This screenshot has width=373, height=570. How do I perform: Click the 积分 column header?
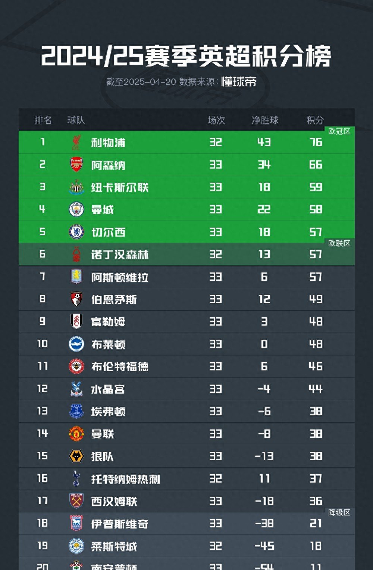pyautogui.click(x=315, y=120)
